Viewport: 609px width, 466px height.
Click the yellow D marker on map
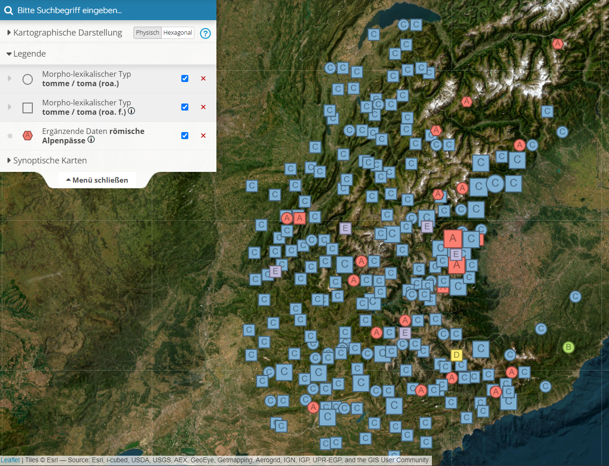click(x=456, y=355)
